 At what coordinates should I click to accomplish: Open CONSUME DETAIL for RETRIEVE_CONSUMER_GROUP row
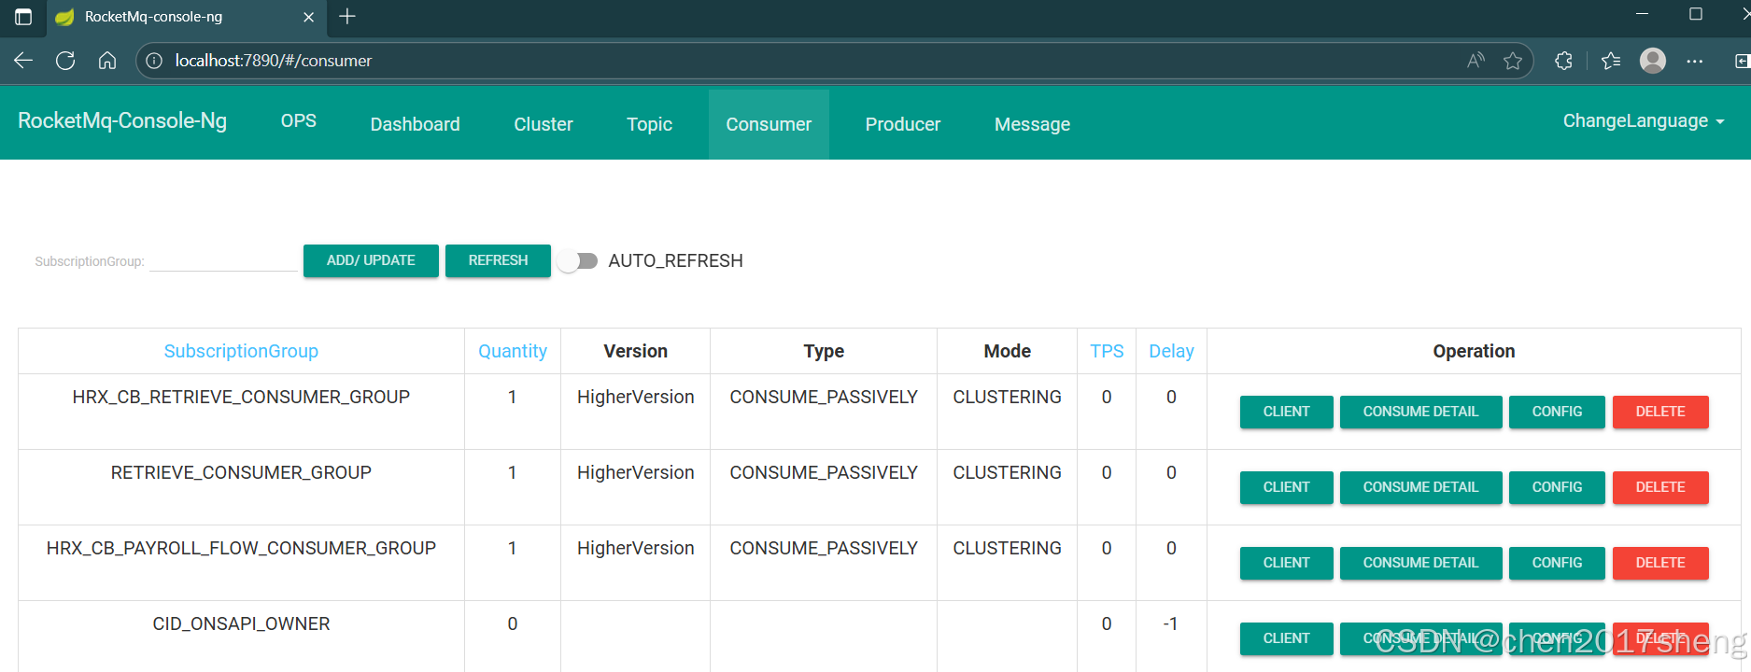1420,487
